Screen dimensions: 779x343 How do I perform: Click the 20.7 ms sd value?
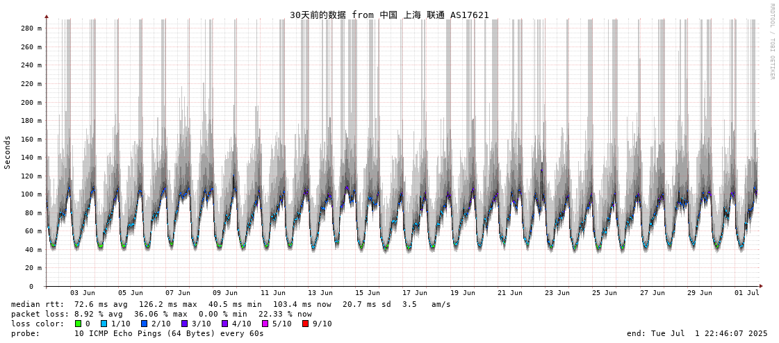[366, 304]
